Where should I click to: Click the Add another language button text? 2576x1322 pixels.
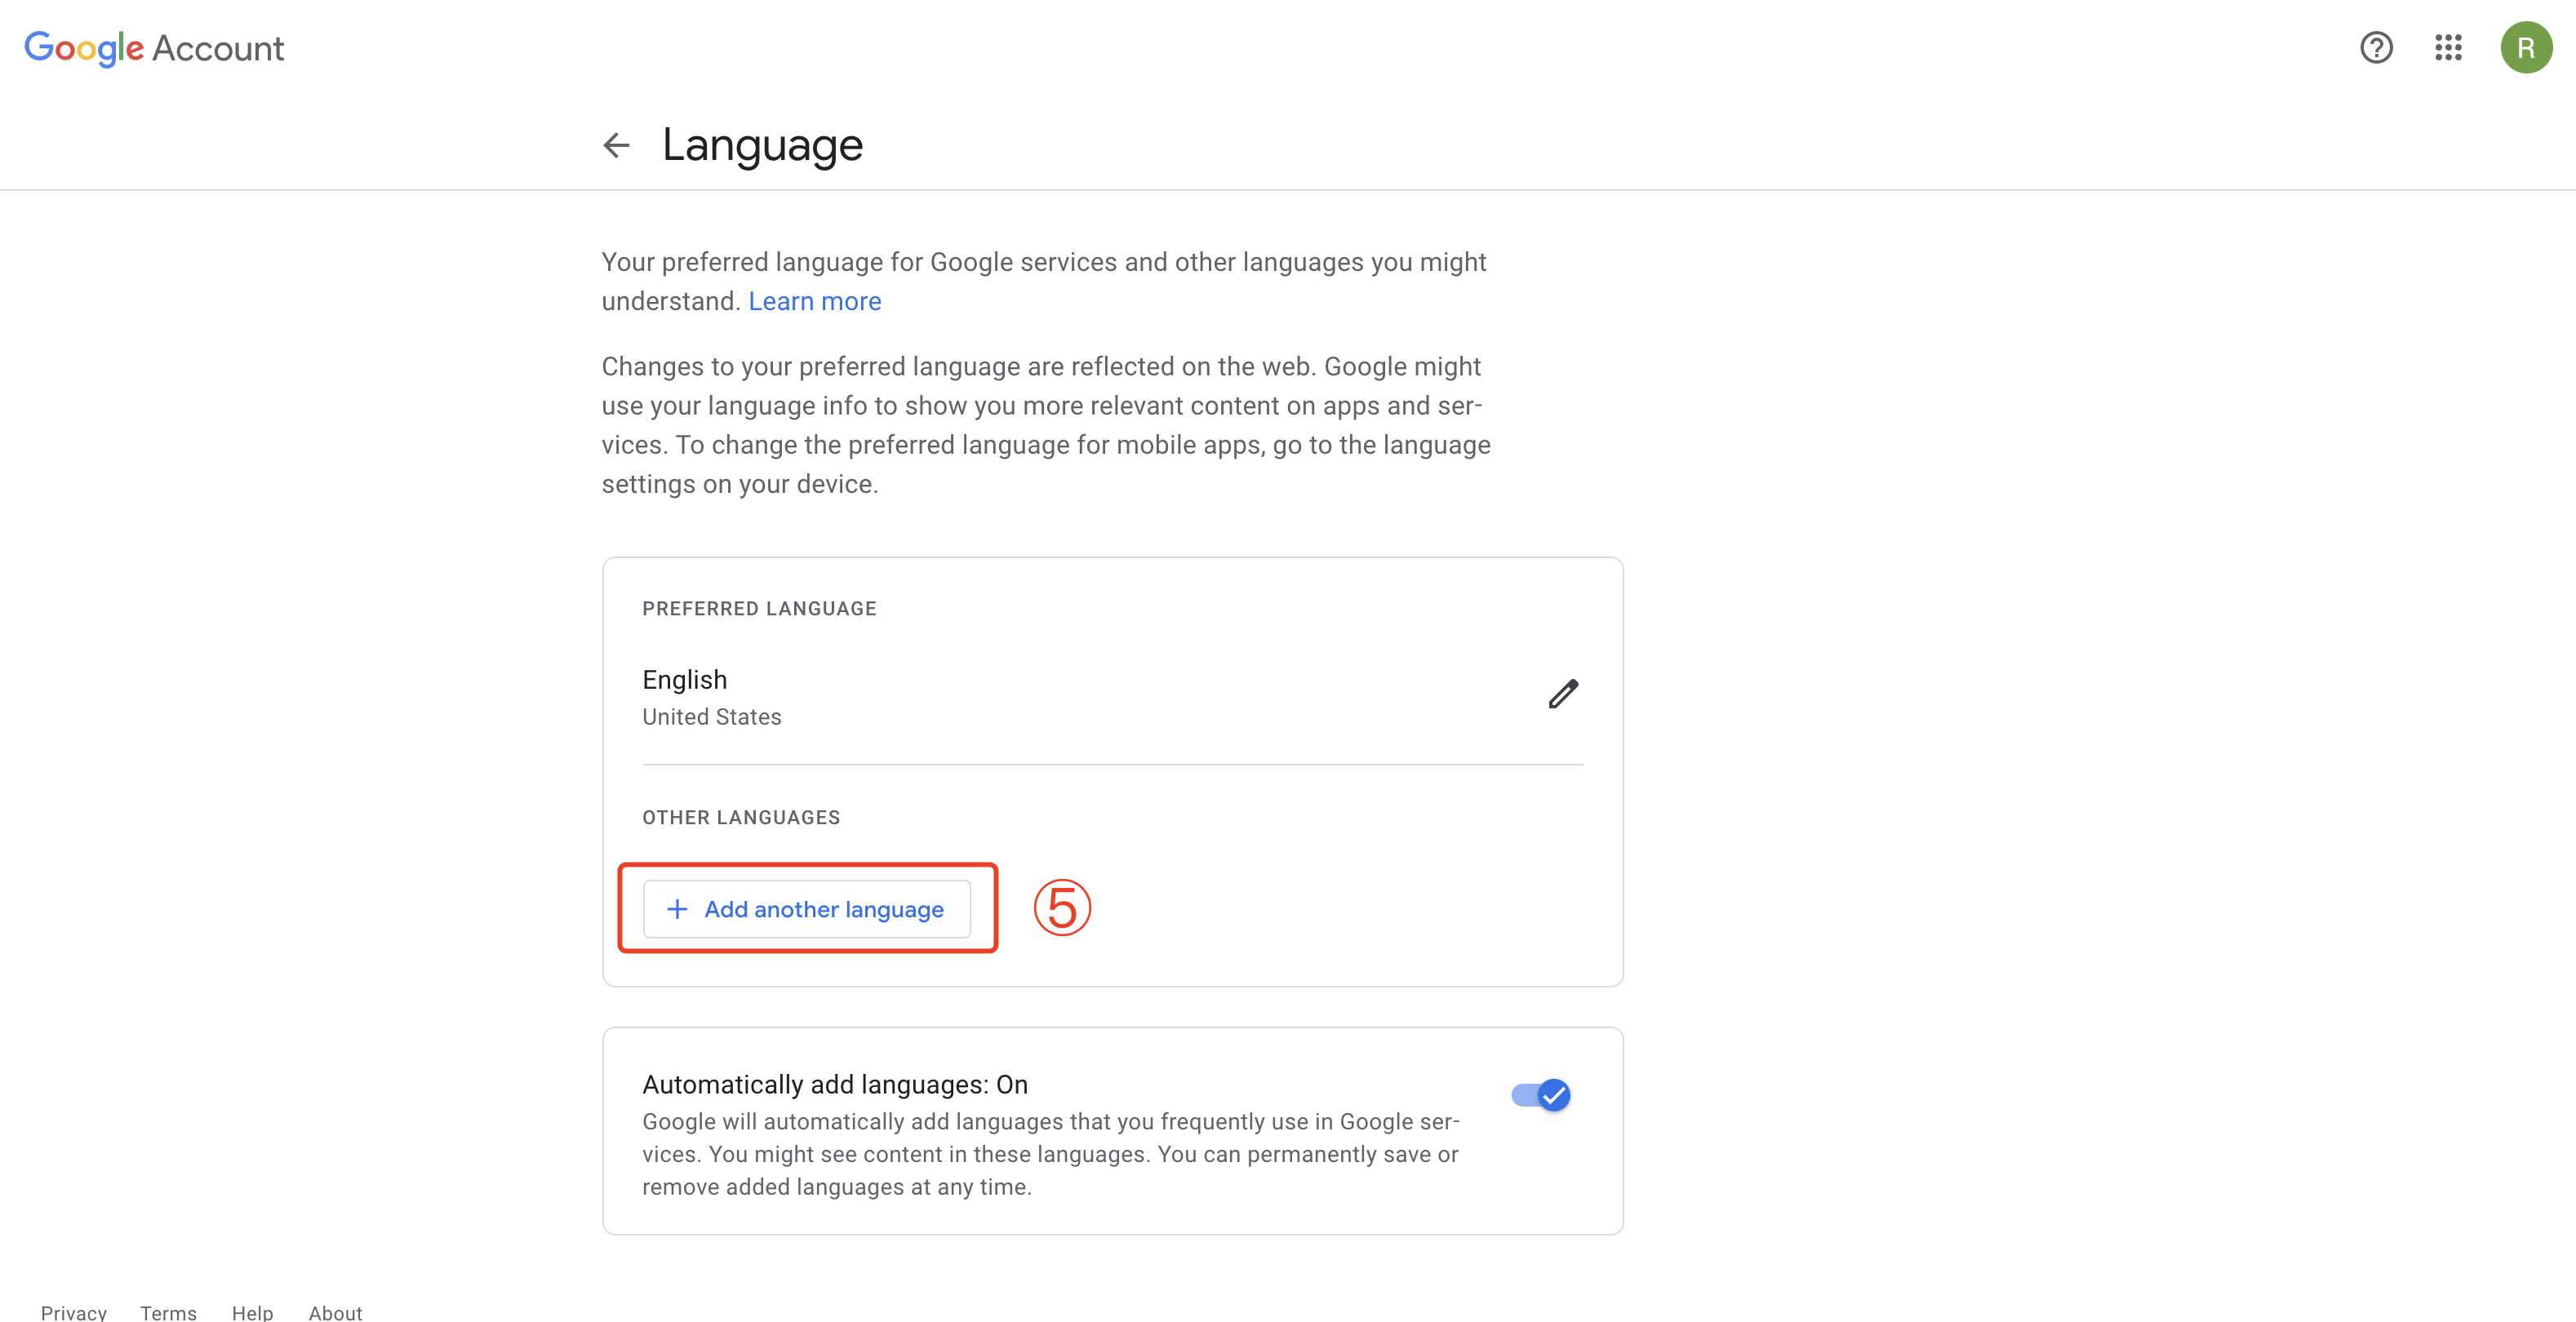pyautogui.click(x=823, y=909)
